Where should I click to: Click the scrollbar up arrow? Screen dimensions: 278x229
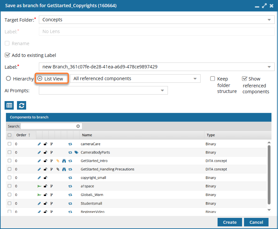coord(269,143)
